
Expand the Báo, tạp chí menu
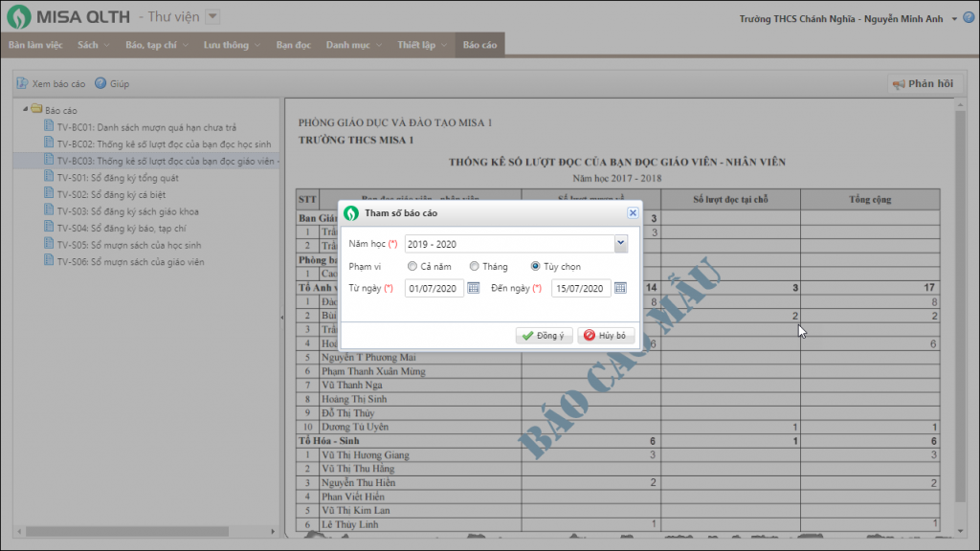185,45
